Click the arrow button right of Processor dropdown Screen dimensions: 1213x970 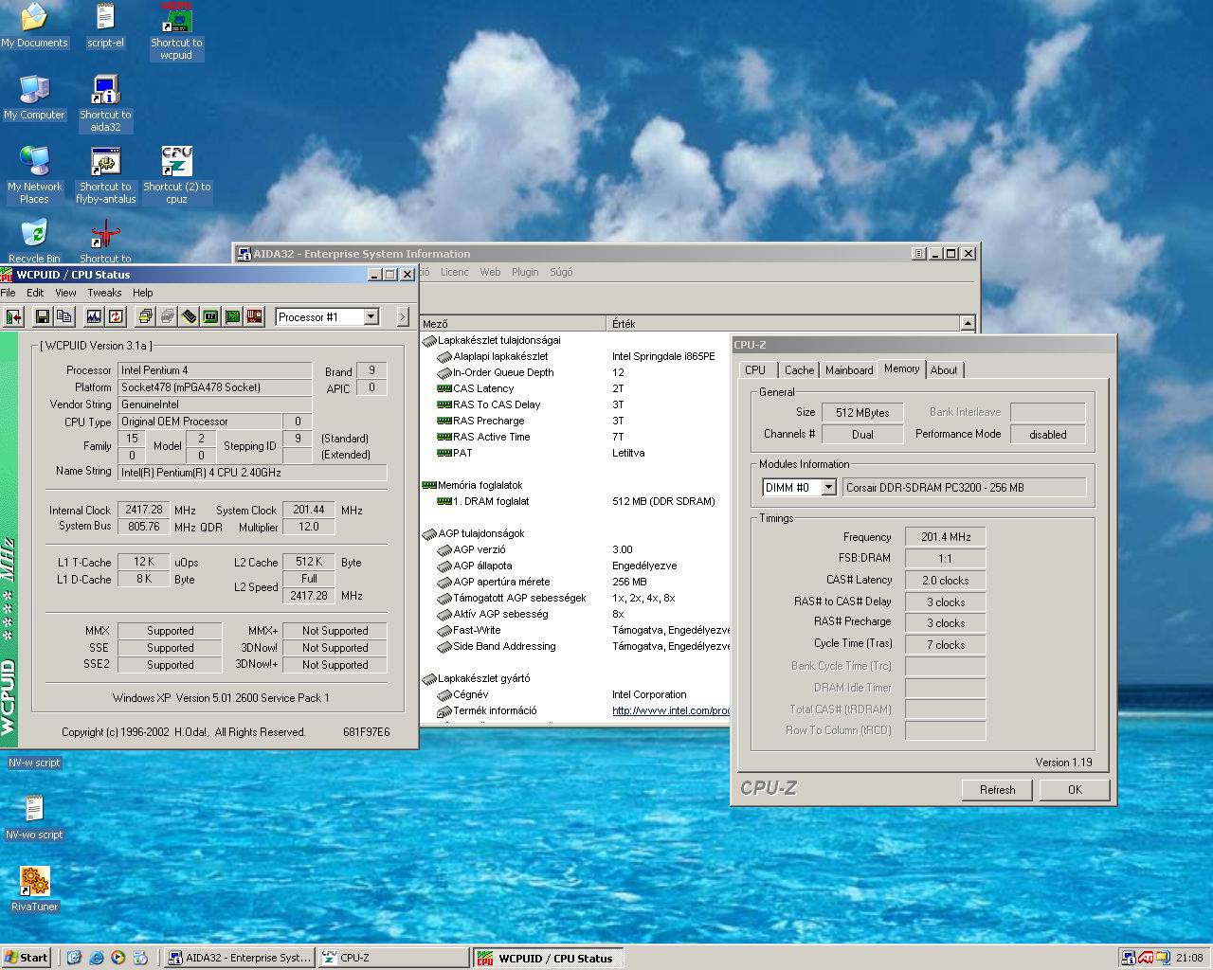coord(403,316)
